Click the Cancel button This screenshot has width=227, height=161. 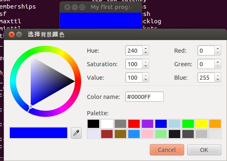(167, 150)
